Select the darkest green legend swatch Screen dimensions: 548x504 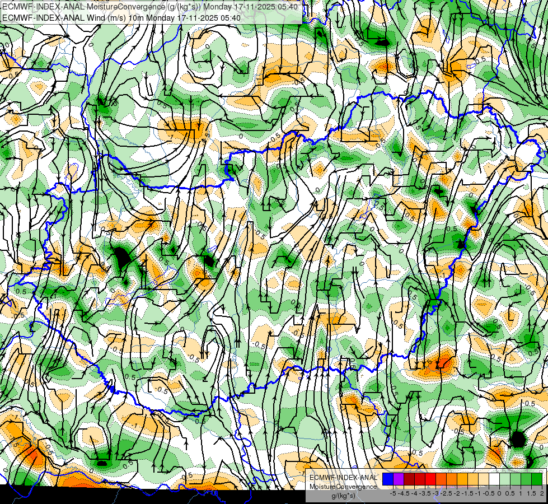tap(537, 479)
